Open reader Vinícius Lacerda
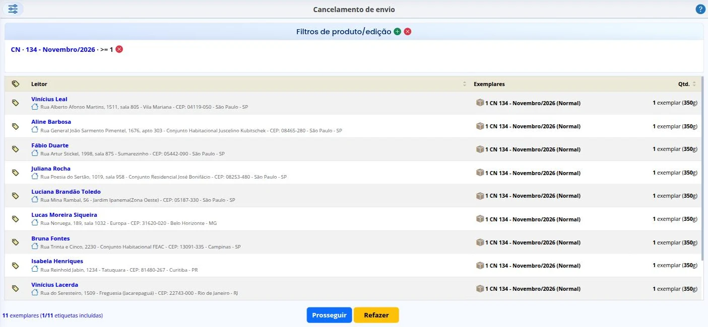The width and height of the screenshot is (708, 327). 54,285
